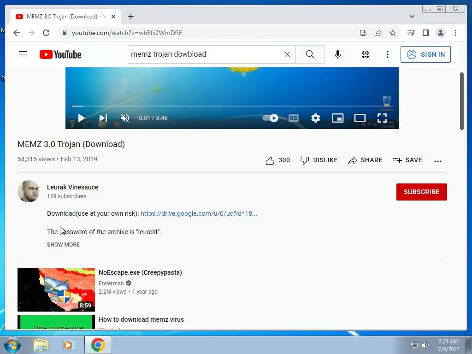Seek on the video progress bar

pos(232,106)
